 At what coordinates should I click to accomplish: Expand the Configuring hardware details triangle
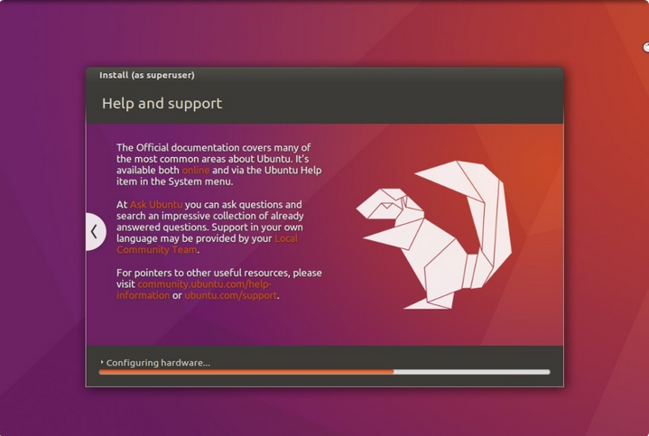tap(102, 362)
